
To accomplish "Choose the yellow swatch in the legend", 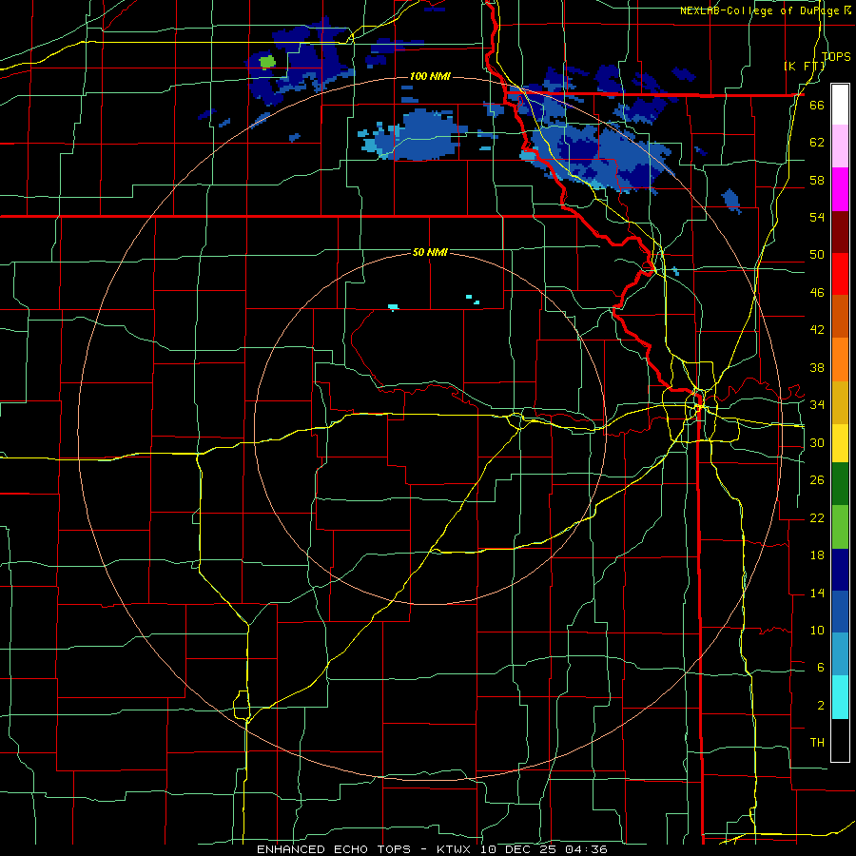I will pyautogui.click(x=840, y=442).
